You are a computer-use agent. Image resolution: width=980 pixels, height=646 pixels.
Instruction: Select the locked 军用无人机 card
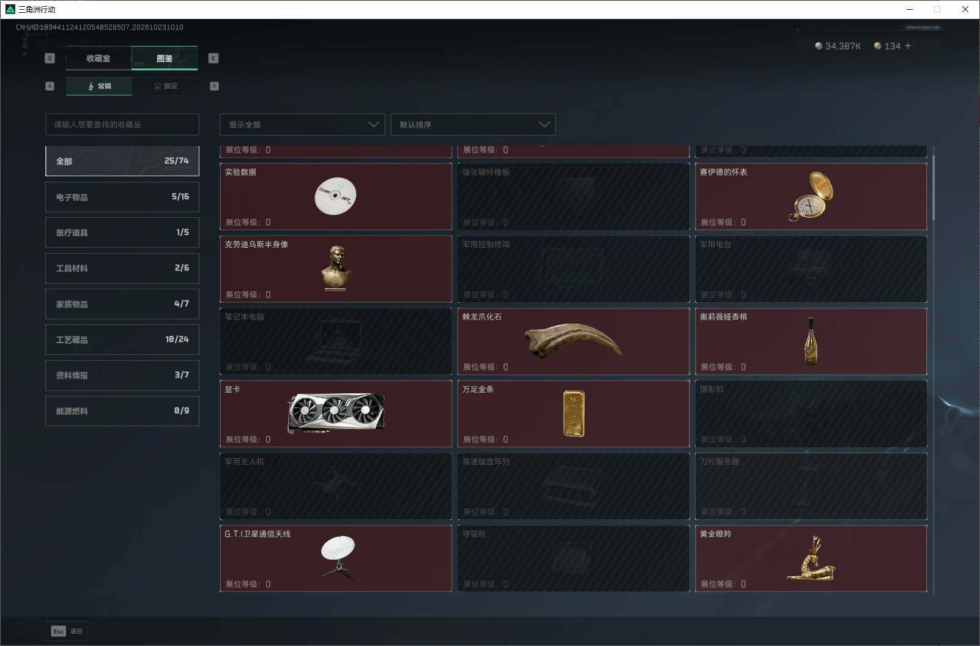pos(336,486)
